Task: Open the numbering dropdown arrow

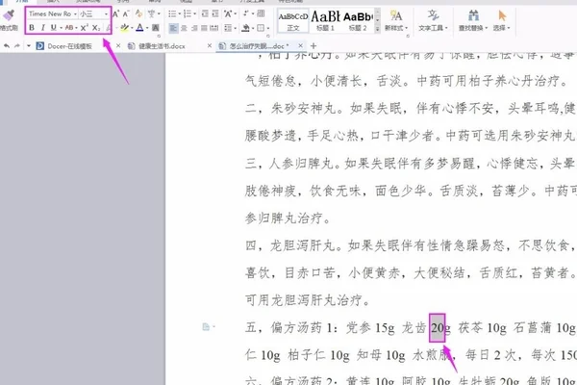Action: [194, 14]
